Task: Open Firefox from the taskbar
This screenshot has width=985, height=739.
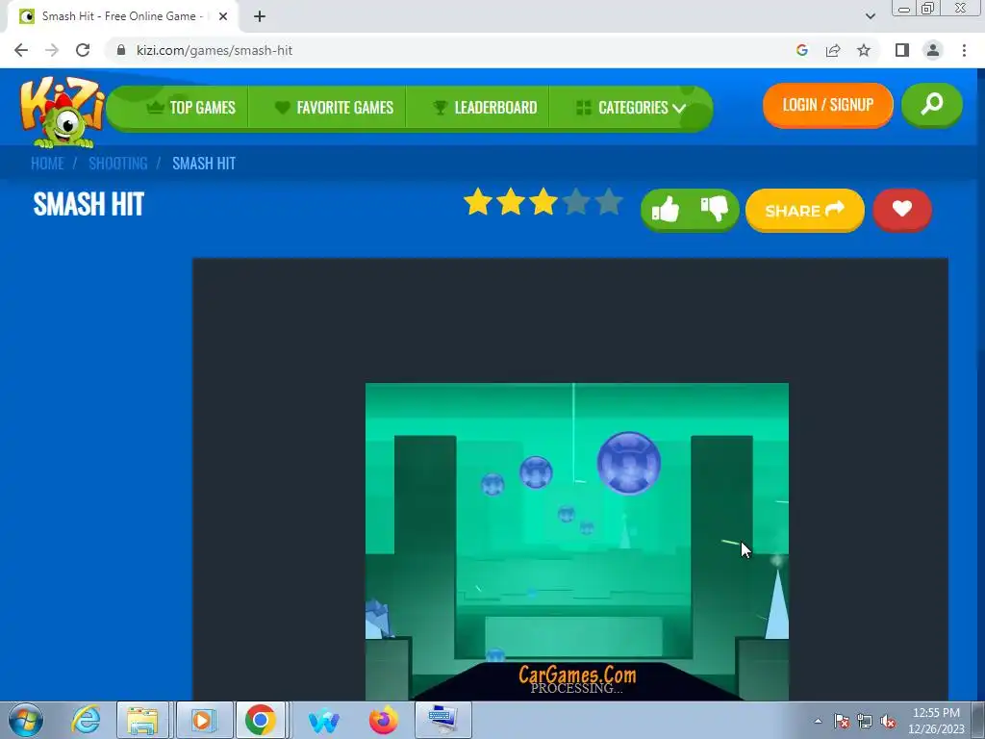Action: 383,720
